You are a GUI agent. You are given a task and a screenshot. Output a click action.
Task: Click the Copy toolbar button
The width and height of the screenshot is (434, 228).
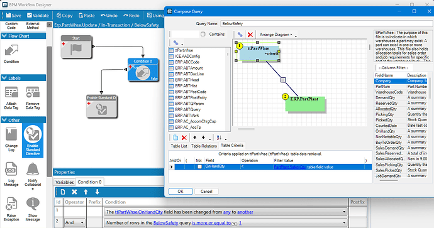65,16
